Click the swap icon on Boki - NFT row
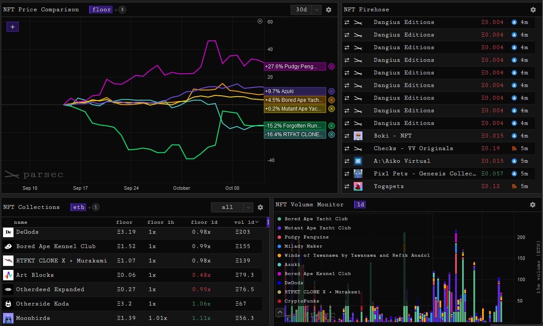543x326 pixels. pos(347,136)
